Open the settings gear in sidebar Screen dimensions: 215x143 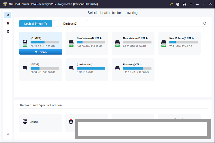point(8,31)
